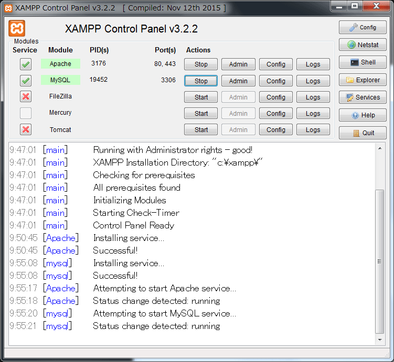Viewport: 394px width, 362px height.
Task: View Logs for the Mercury module
Action: [313, 114]
